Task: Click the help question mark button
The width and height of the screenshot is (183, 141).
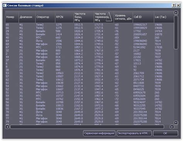Action: coord(174,5)
